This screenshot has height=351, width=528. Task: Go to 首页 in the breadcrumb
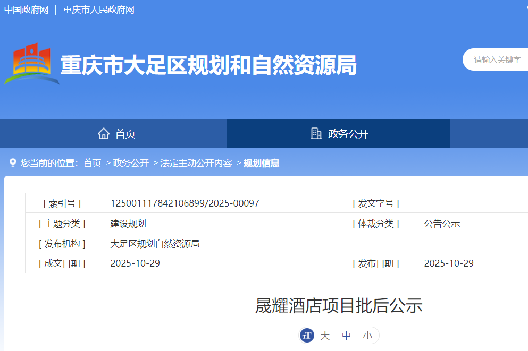[x=92, y=163]
